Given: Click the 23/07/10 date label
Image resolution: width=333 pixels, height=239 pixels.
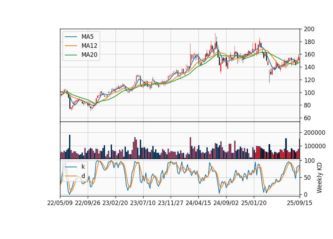Looking at the screenshot, I should (x=143, y=203).
